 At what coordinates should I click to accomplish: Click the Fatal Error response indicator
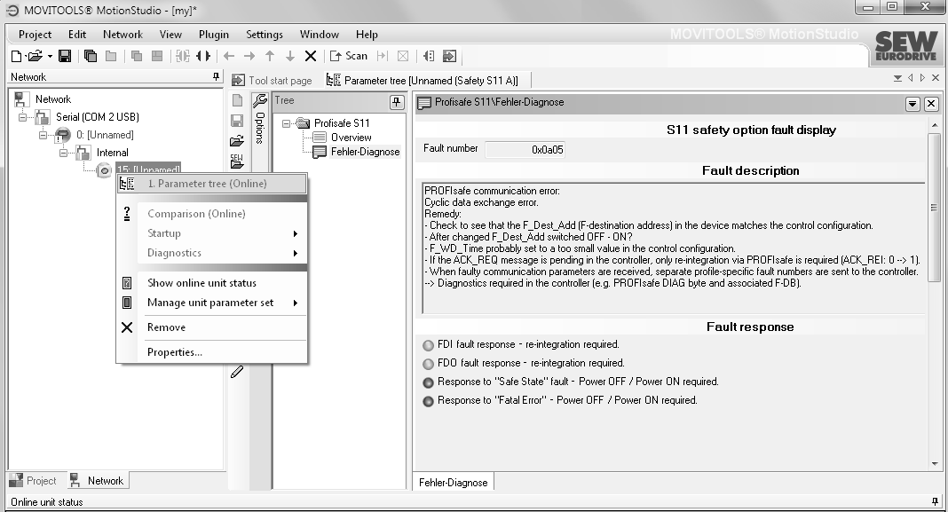click(x=428, y=401)
